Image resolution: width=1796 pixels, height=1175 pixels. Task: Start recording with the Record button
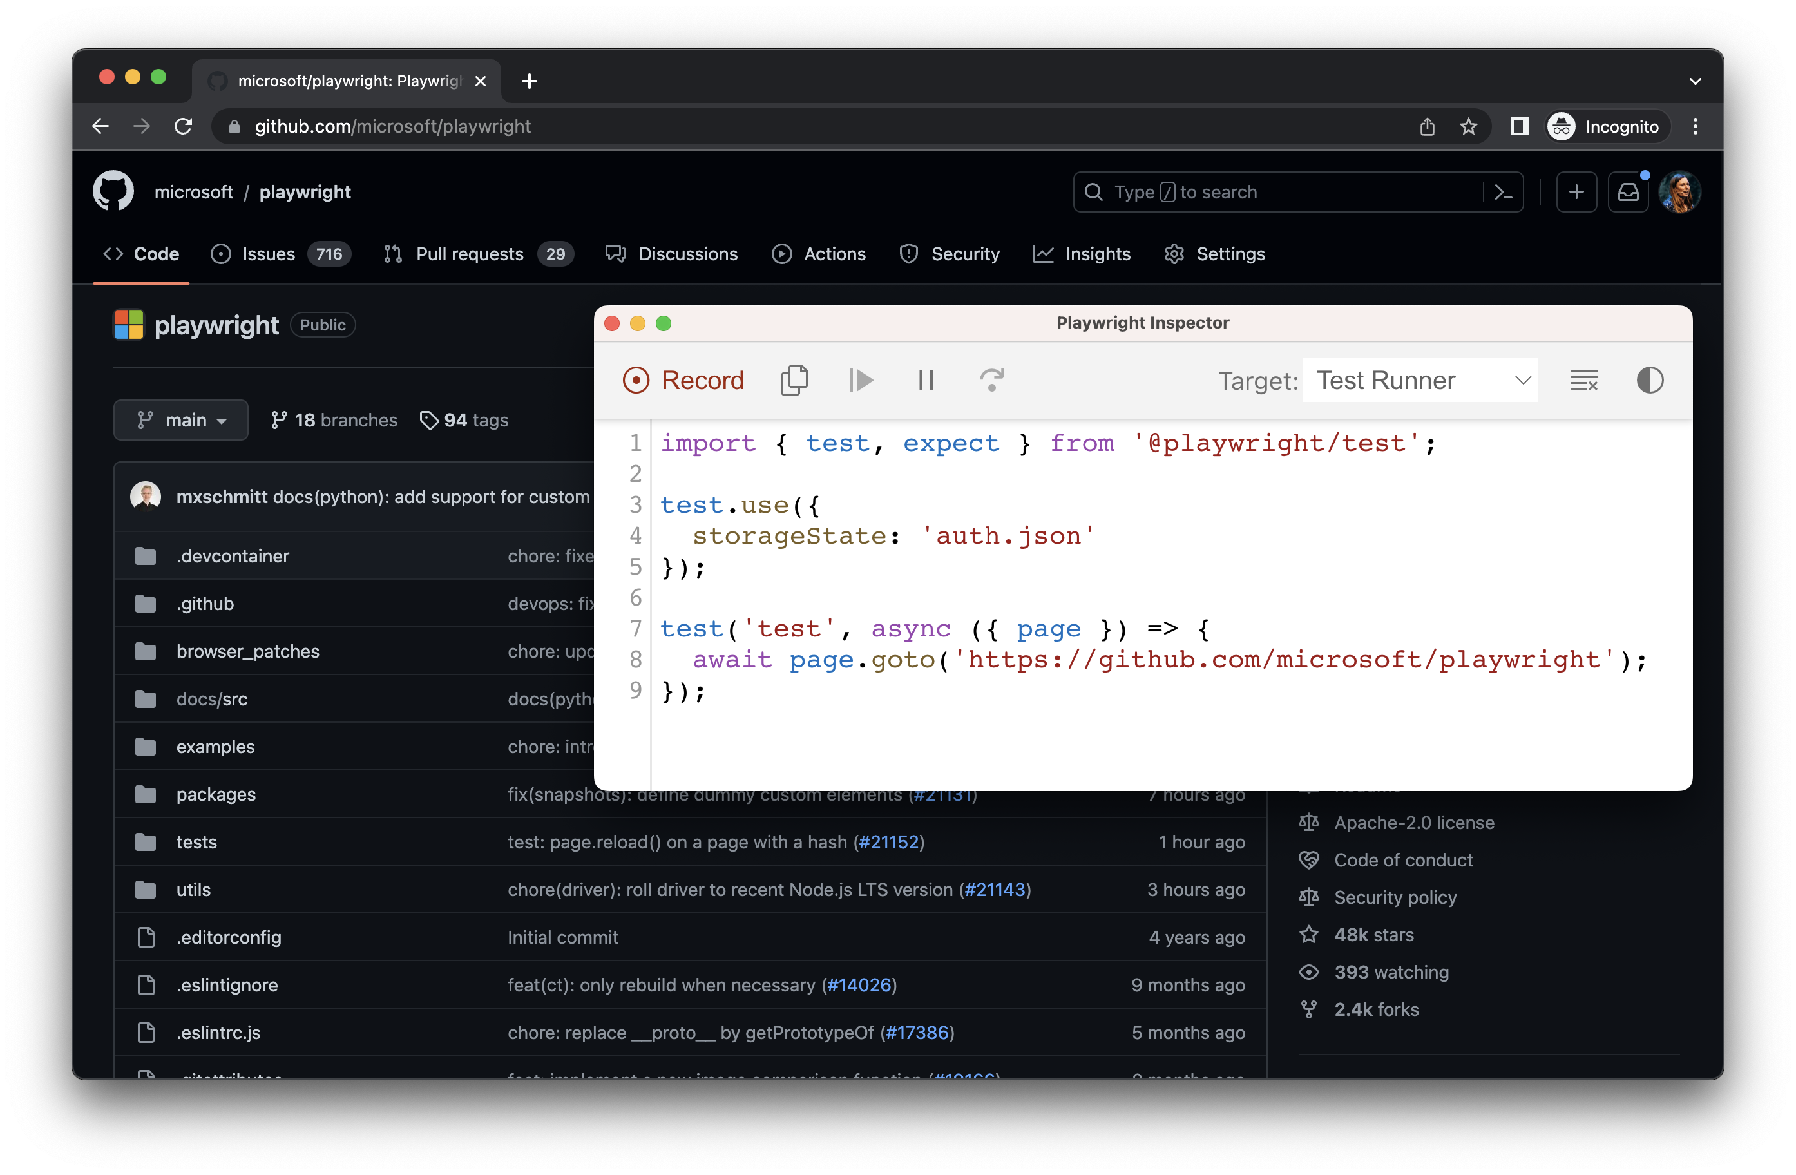(683, 380)
